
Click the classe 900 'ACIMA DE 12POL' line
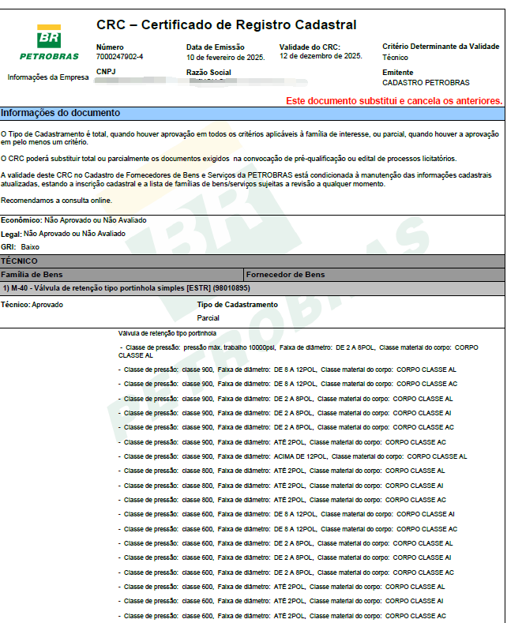292,456
